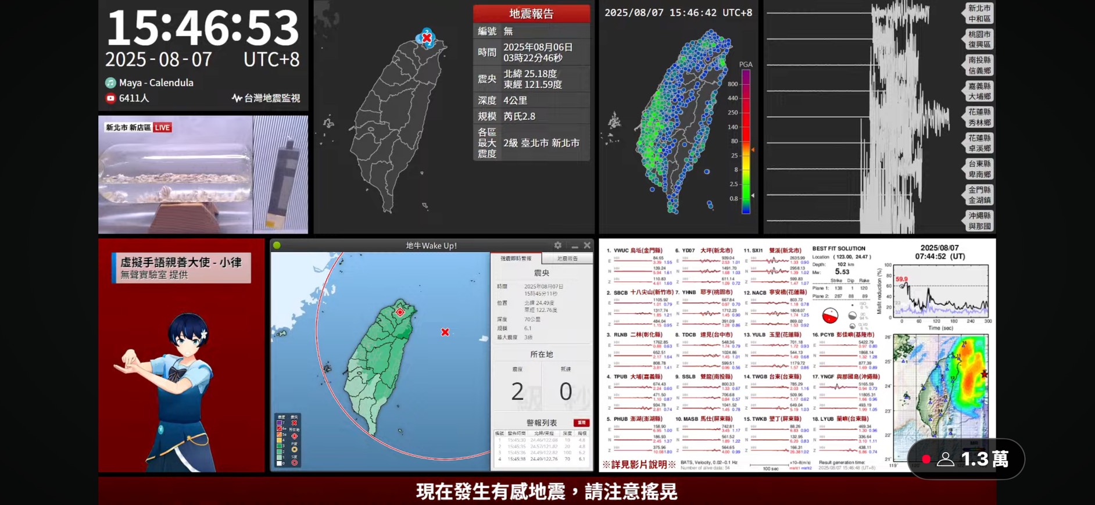
Task: Click green status dot in 地牛Wake Up! title bar
Action: pos(277,245)
